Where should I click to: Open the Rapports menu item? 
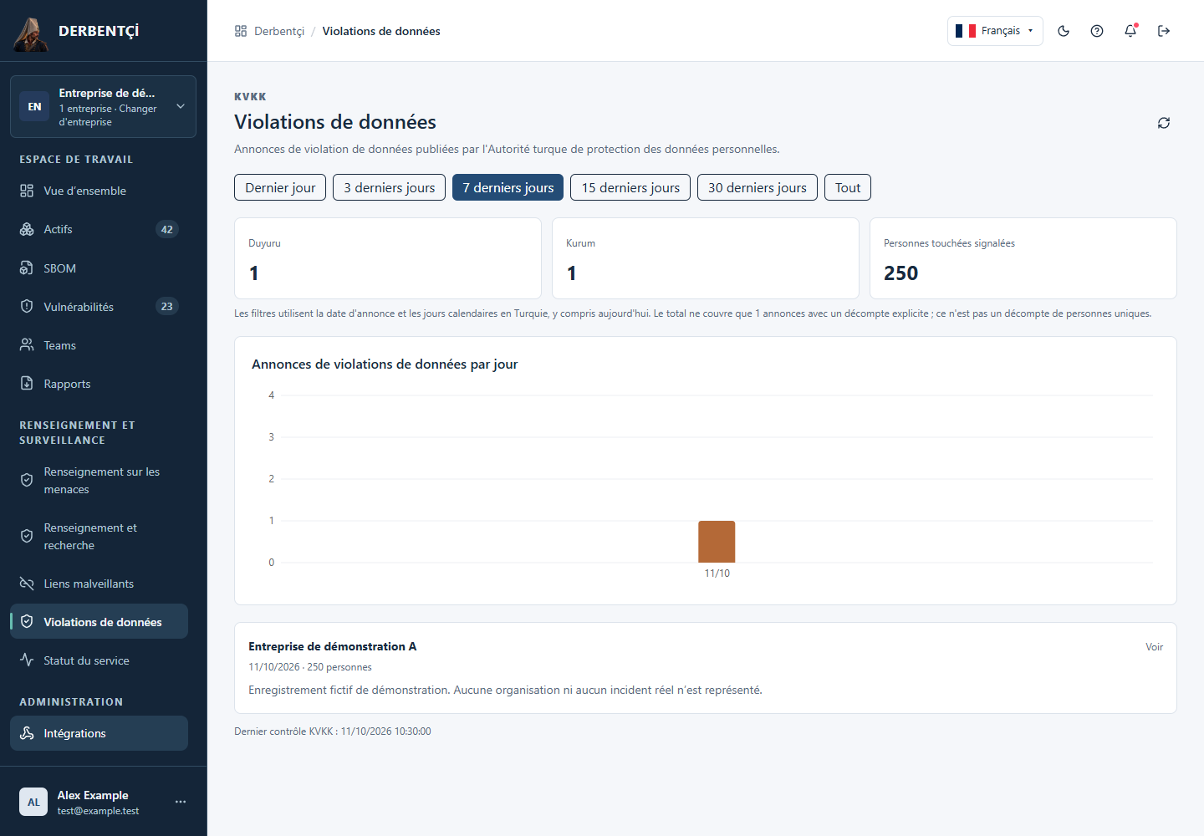click(99, 384)
